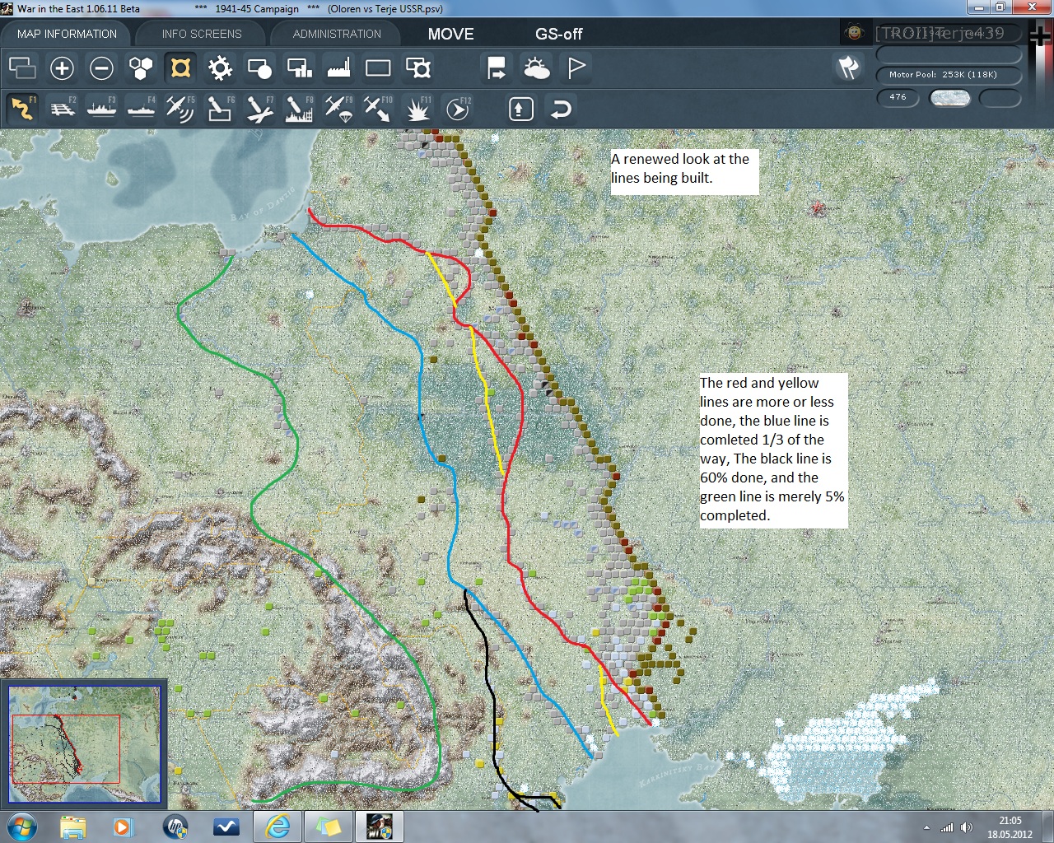Viewport: 1054px width, 843px height.
Task: Zoom in the map with plus icon
Action: pyautogui.click(x=62, y=68)
